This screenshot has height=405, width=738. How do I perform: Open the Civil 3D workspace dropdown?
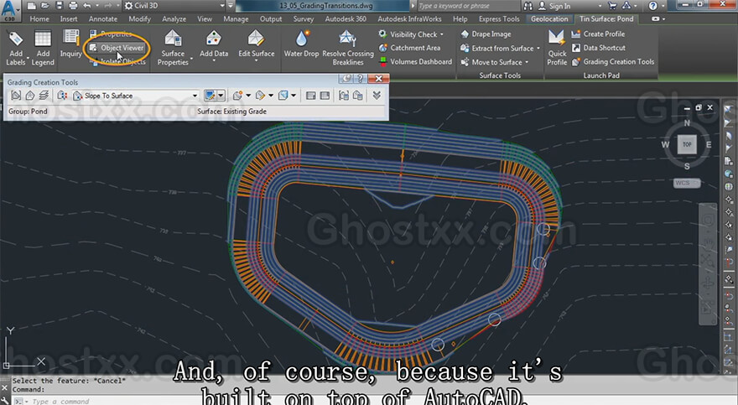coord(174,6)
